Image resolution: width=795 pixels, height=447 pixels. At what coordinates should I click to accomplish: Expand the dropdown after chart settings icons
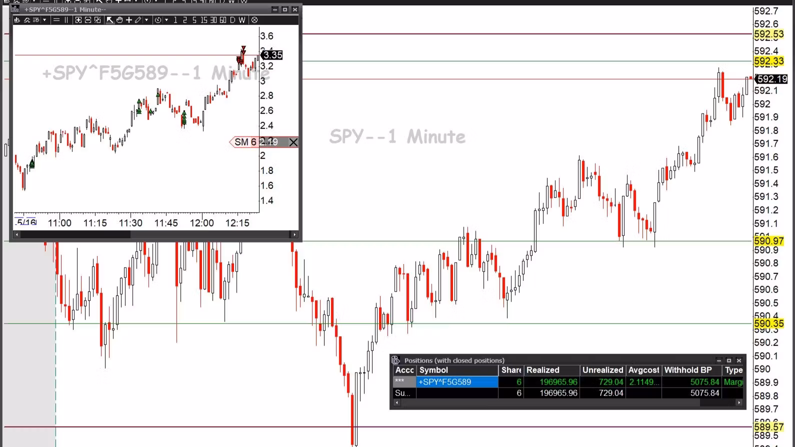click(44, 20)
